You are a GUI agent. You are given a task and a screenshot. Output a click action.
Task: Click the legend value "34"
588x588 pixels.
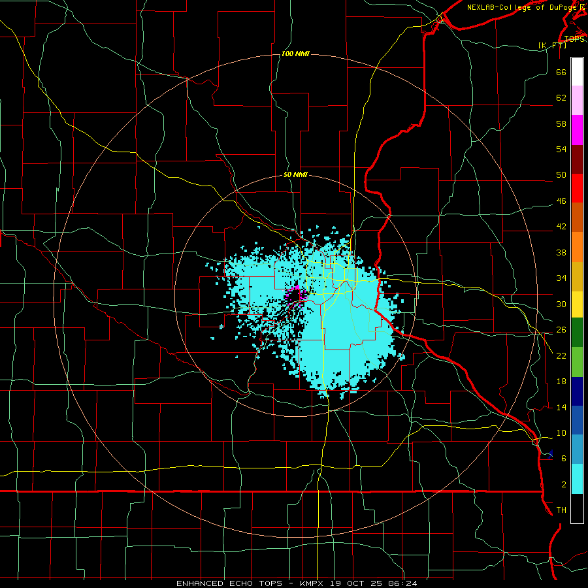[561, 278]
